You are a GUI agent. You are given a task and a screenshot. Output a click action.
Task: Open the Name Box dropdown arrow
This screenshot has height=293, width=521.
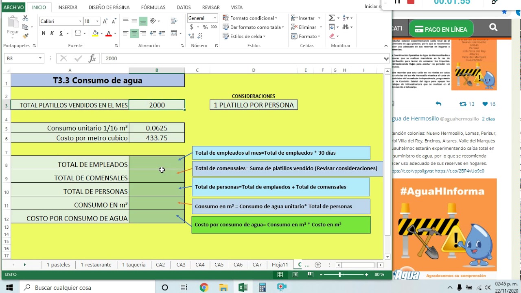[40, 59]
